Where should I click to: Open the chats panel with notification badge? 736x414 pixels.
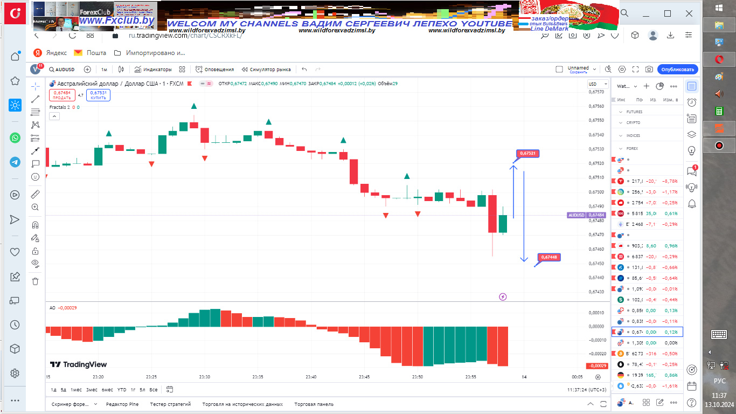(692, 171)
